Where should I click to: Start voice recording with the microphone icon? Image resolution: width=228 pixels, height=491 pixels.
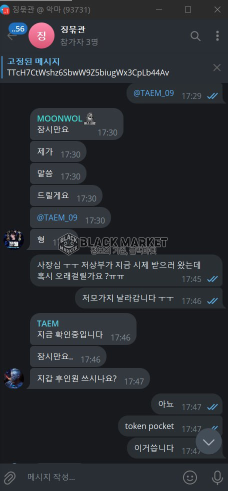[217, 477]
